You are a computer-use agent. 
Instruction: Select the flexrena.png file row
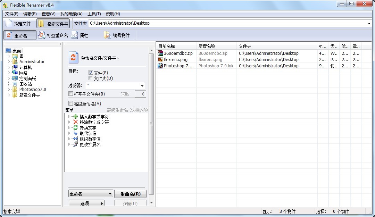click(175, 60)
